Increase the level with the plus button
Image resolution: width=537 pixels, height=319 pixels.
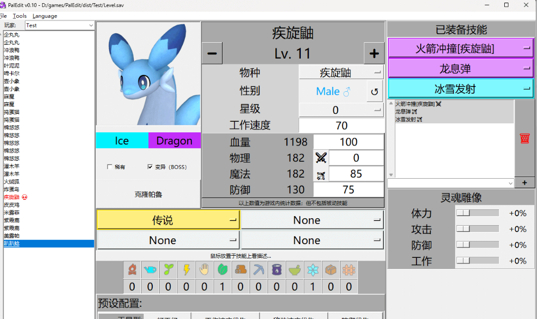(374, 53)
